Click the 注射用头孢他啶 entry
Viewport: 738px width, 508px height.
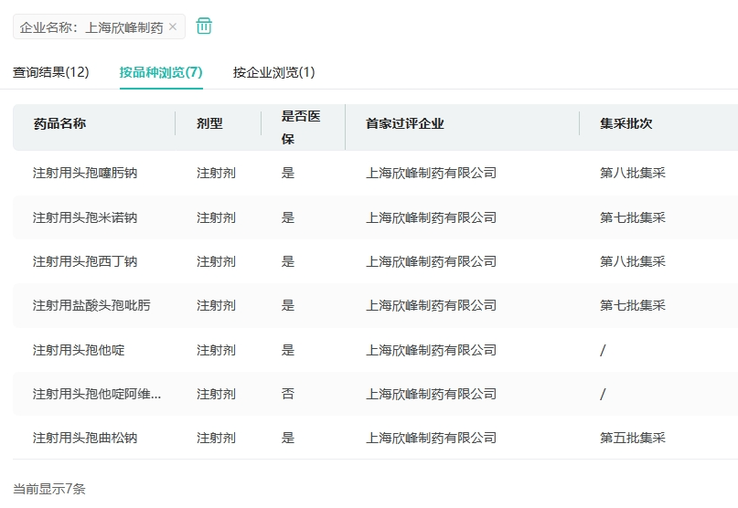tap(79, 350)
